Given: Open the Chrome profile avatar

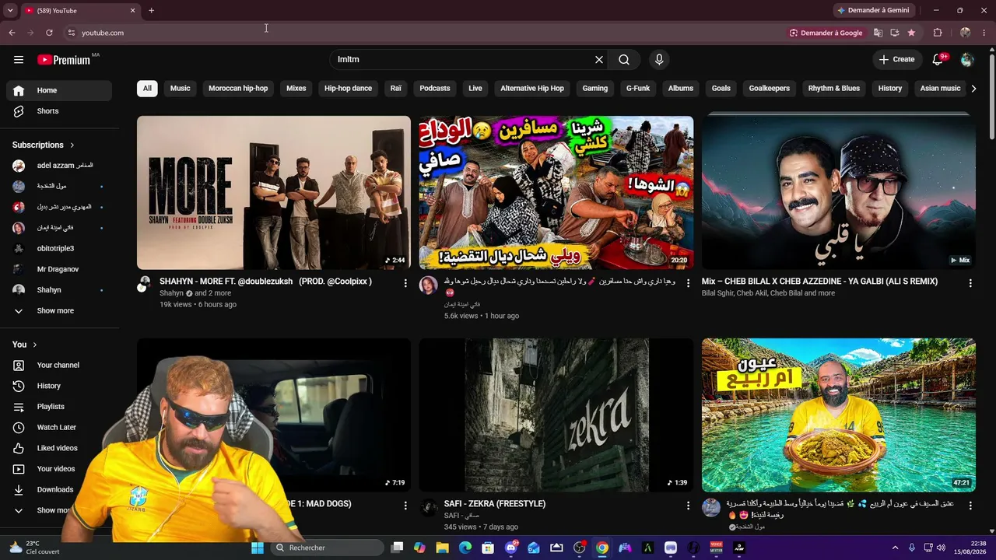Looking at the screenshot, I should [x=965, y=33].
